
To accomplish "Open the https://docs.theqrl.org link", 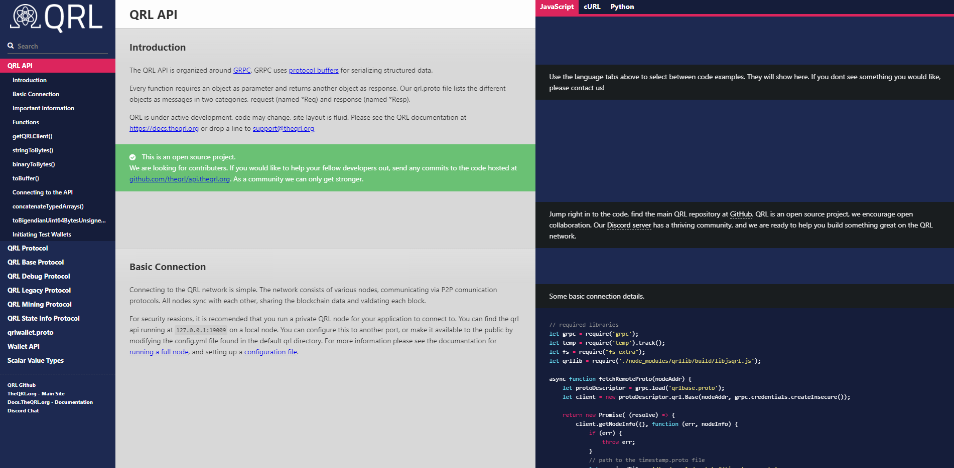I will (x=164, y=129).
